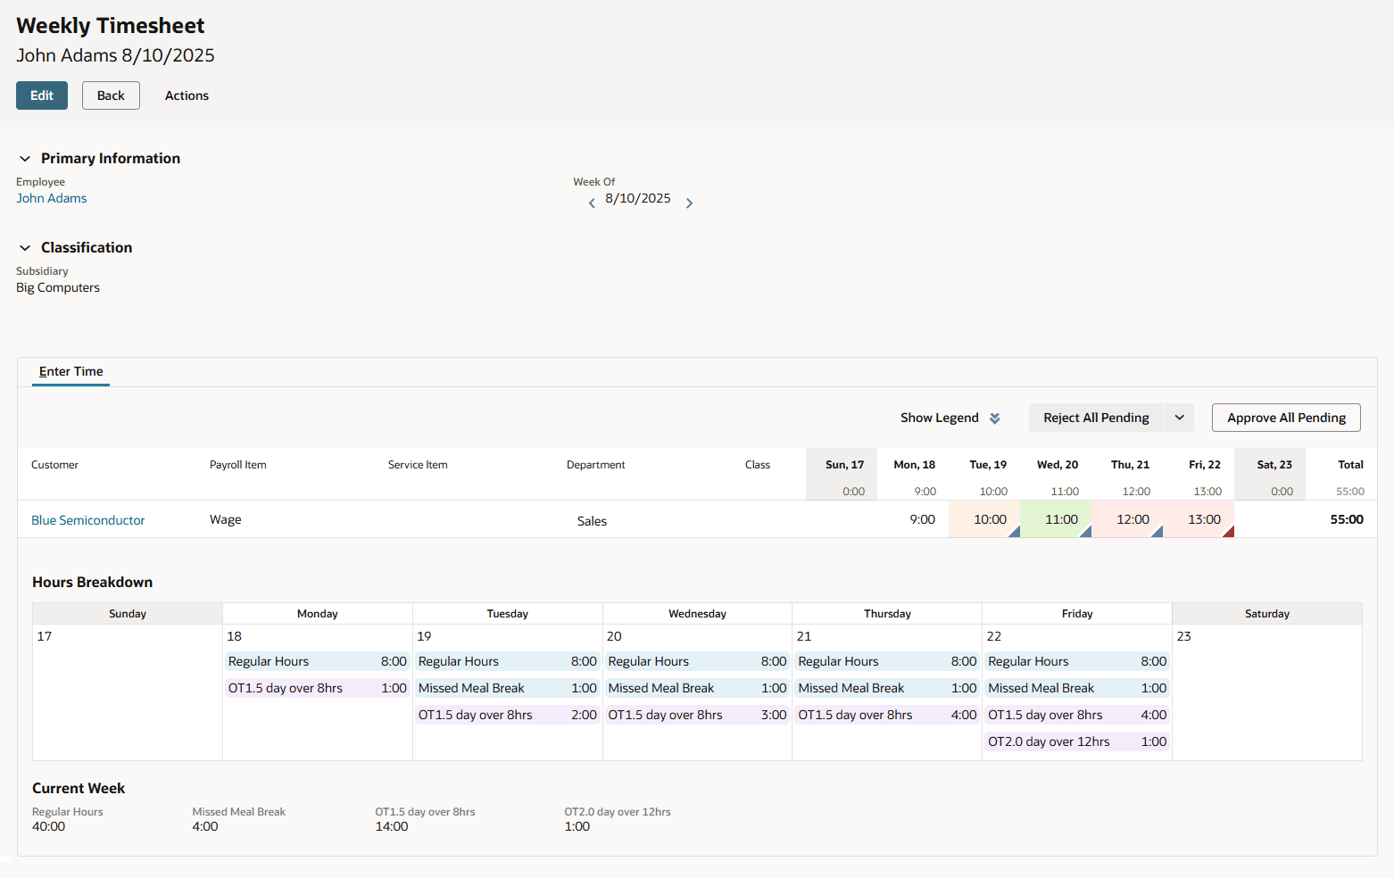Click the Edit button

41,95
